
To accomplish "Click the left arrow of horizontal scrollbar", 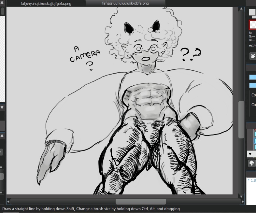I will pos(9,201).
